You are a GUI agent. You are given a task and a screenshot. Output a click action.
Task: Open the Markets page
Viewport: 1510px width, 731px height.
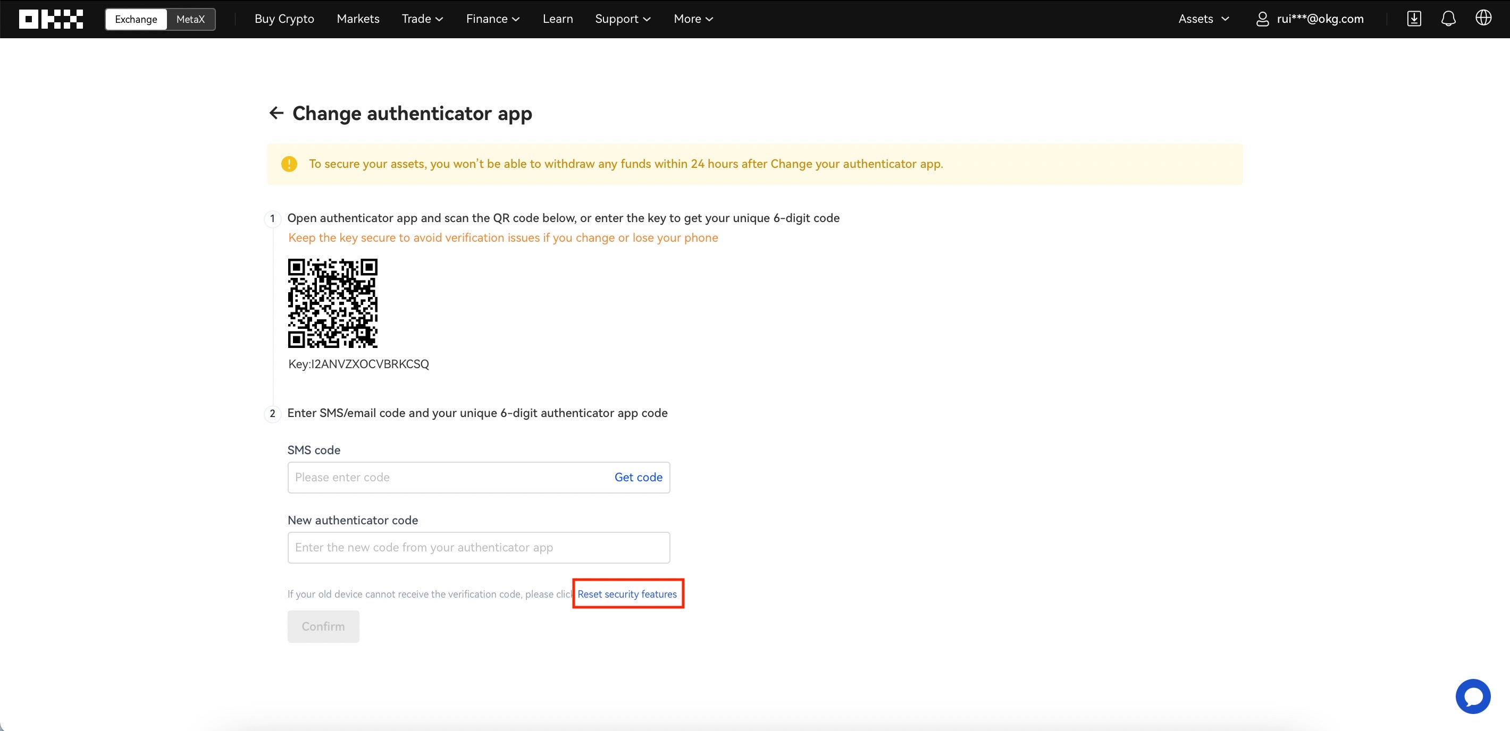(x=358, y=19)
